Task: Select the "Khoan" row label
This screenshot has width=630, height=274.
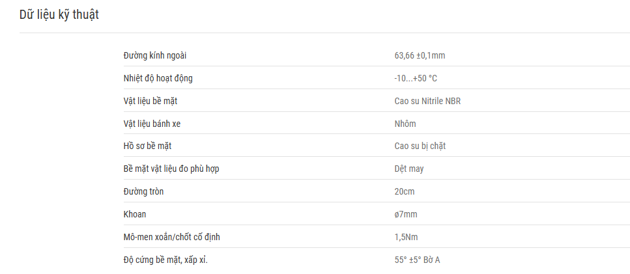Action: click(x=135, y=214)
